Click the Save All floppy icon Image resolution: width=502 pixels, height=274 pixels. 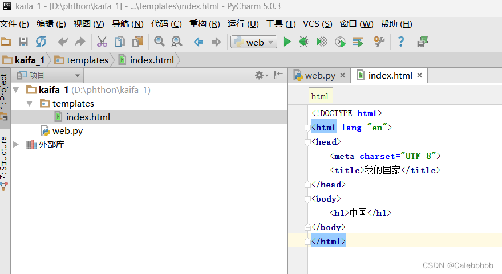23,42
